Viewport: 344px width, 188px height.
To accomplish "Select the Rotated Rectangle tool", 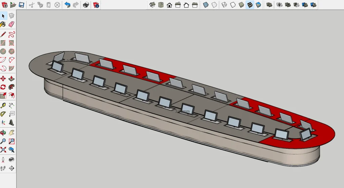I will tap(12, 43).
